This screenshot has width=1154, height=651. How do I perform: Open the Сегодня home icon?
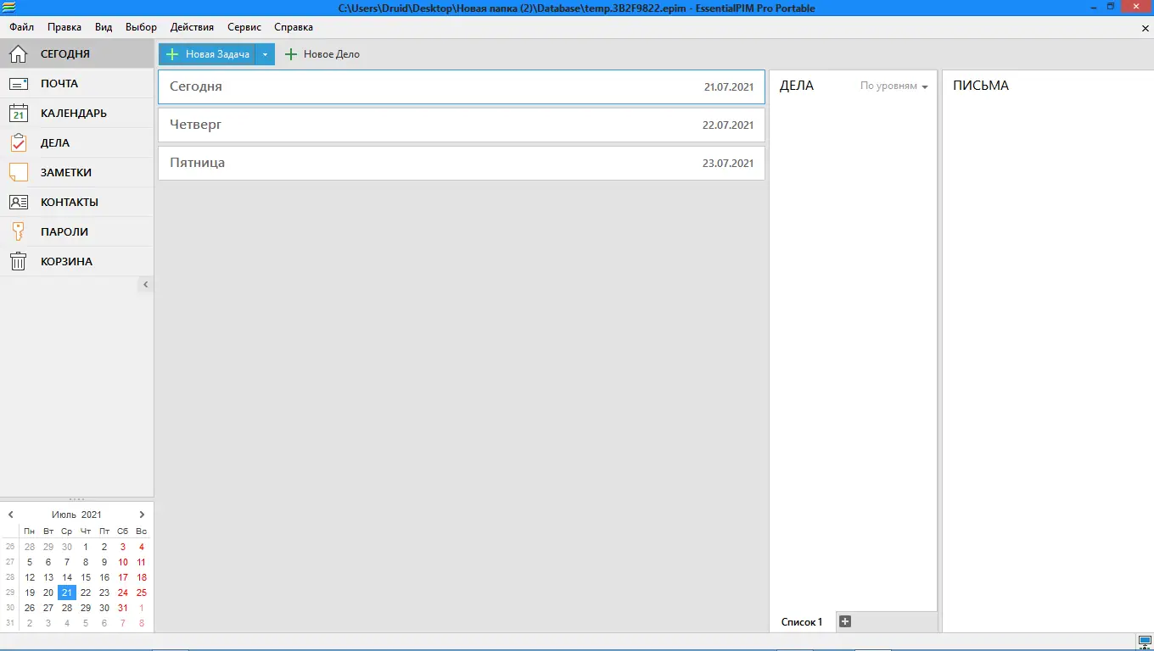[18, 54]
